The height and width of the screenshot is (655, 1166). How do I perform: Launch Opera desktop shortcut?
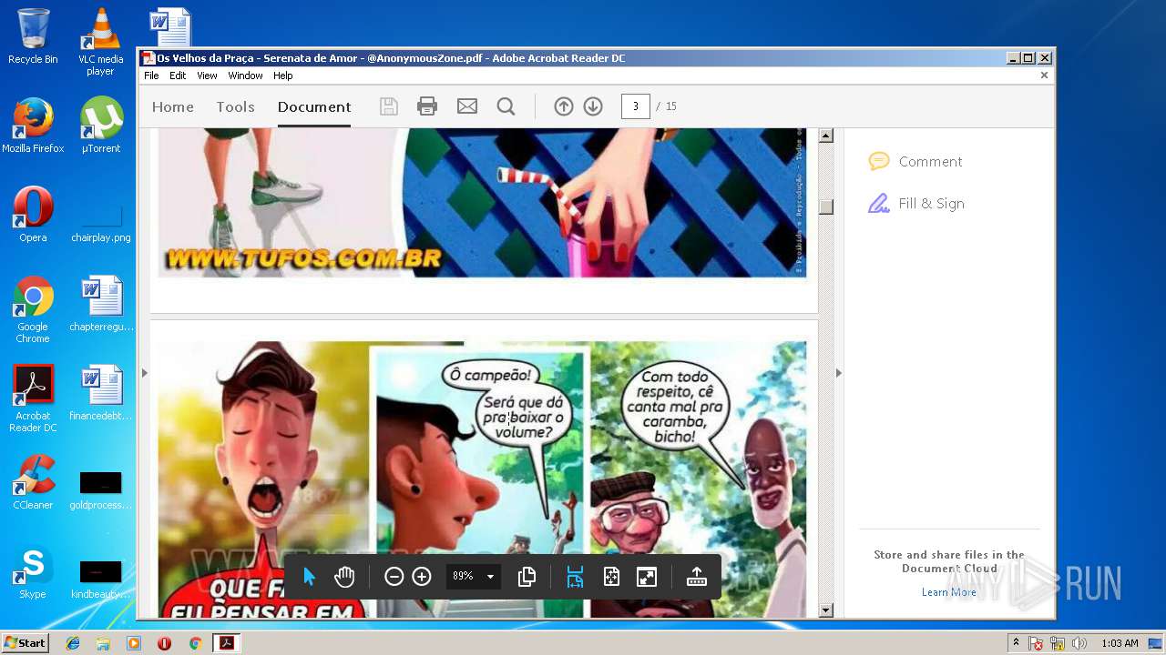(x=33, y=215)
